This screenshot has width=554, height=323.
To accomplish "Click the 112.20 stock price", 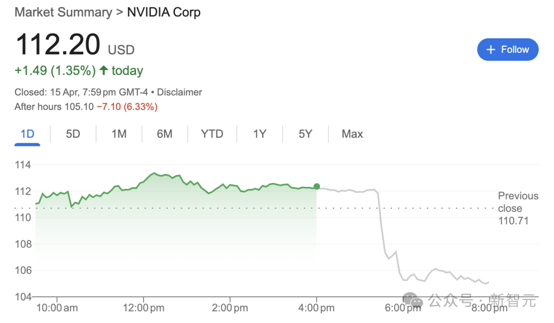I will click(x=58, y=44).
